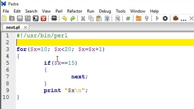Click the 'print' keyword on line 9
Viewport: 194px width, 109px height.
(x=52, y=91)
